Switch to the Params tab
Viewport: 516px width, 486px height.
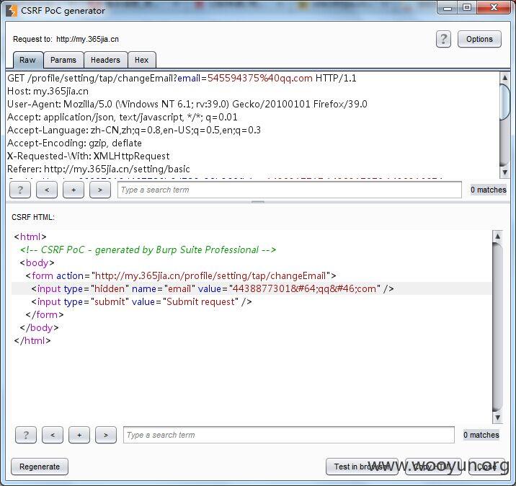[x=63, y=60]
